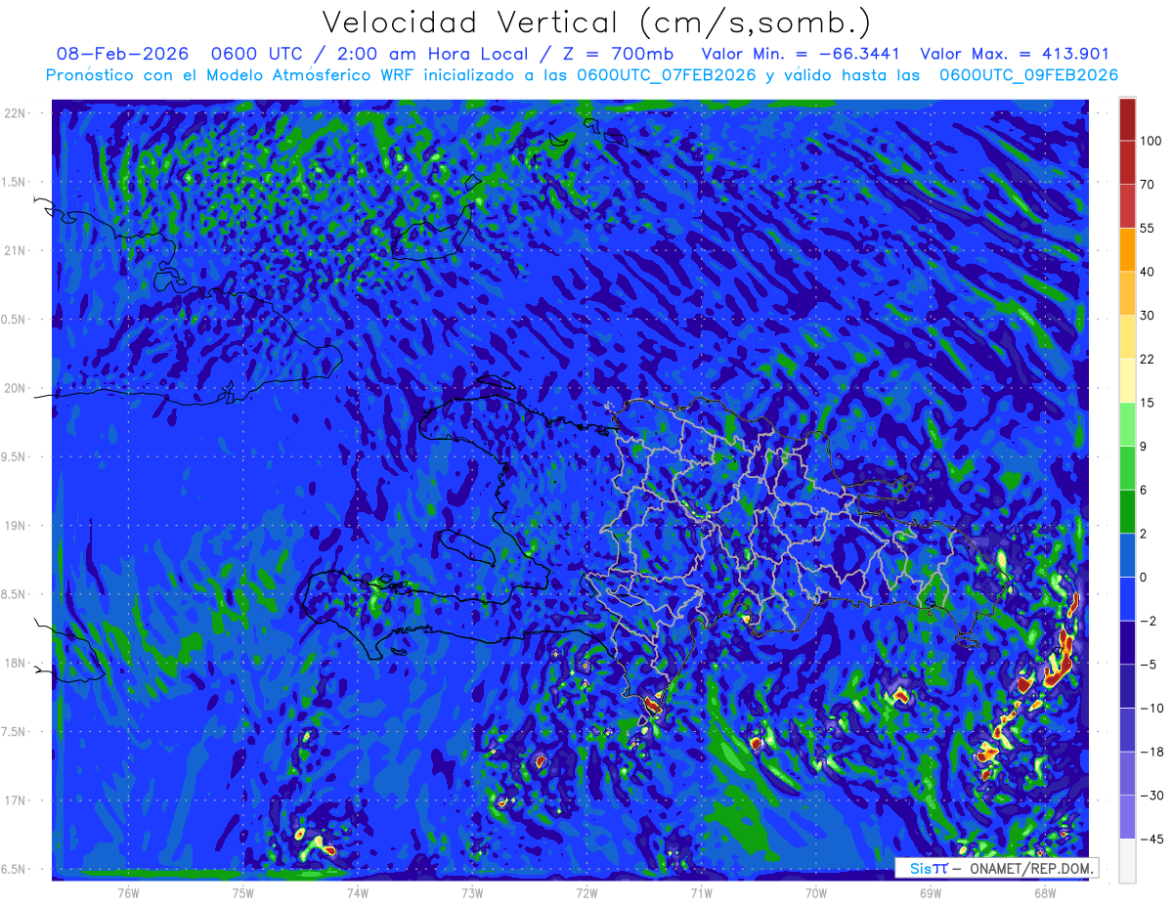Click the '75W' longitude label

(x=242, y=892)
